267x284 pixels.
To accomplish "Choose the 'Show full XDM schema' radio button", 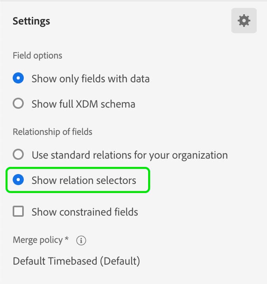I will (x=18, y=104).
